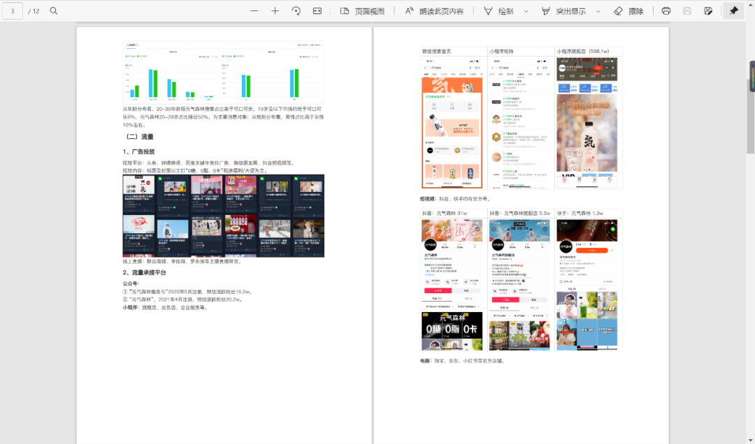The height and width of the screenshot is (444, 755).
Task: Expand the 突出显示 dropdown arrow
Action: (598, 11)
